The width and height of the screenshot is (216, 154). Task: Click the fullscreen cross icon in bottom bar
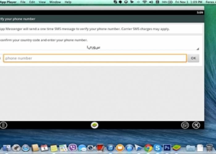[196, 125]
